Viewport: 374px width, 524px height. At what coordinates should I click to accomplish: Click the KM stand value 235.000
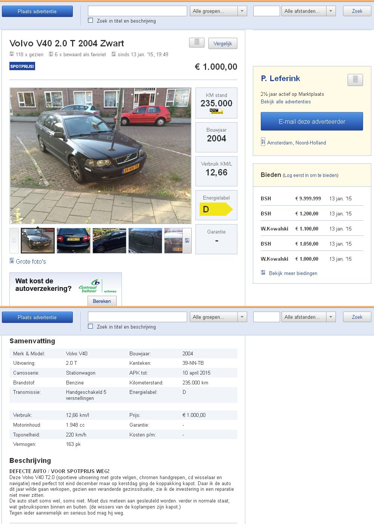pos(216,103)
